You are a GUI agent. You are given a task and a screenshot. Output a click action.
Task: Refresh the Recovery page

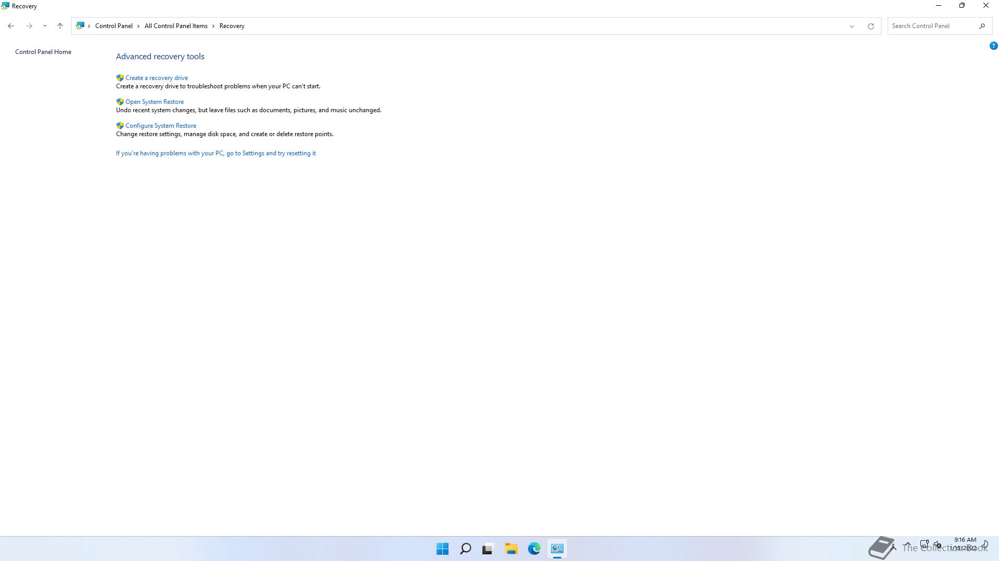pos(870,26)
